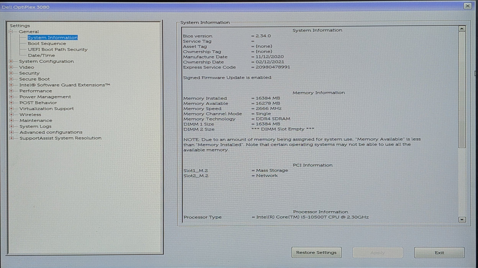This screenshot has width=478, height=268.
Task: Expand the System Configuration node
Action: (11, 61)
